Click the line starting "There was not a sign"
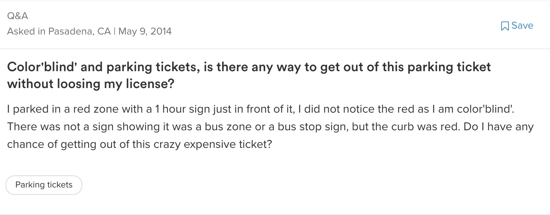550x215 pixels. 271,127
